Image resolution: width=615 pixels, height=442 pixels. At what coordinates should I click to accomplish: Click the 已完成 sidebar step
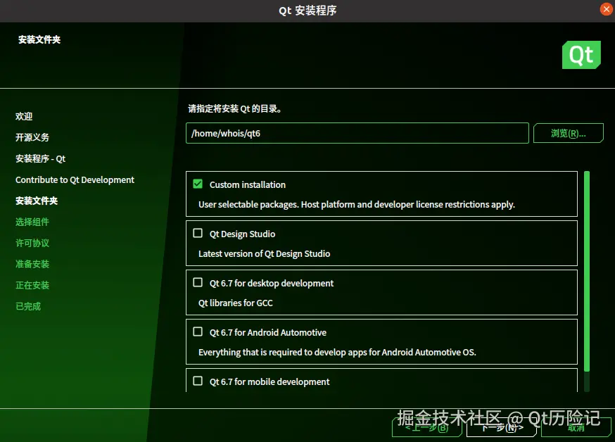[x=28, y=306]
